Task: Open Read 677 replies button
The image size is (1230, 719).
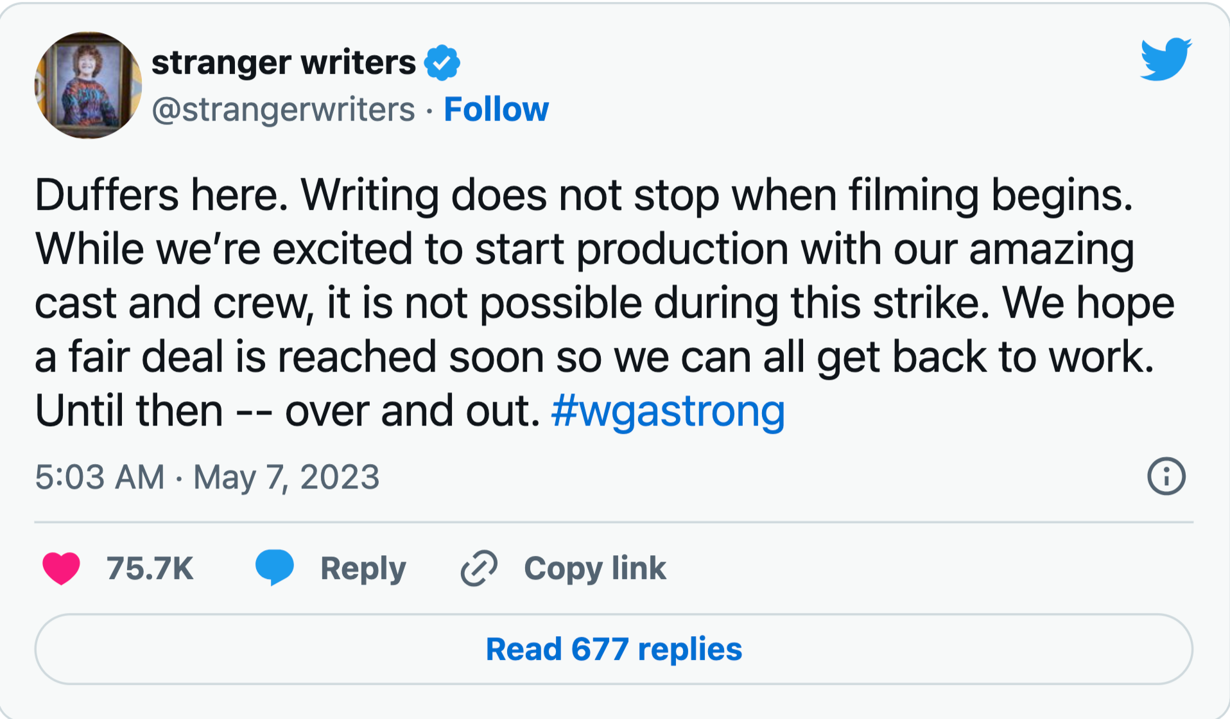Action: pos(614,649)
